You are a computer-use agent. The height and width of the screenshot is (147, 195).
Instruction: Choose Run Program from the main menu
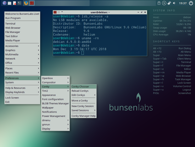pos(22,18)
